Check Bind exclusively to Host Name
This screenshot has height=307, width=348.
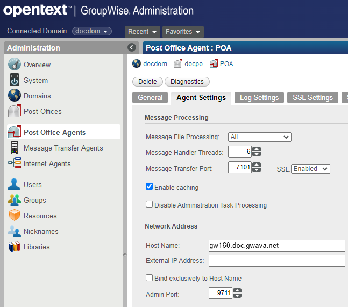pos(150,278)
